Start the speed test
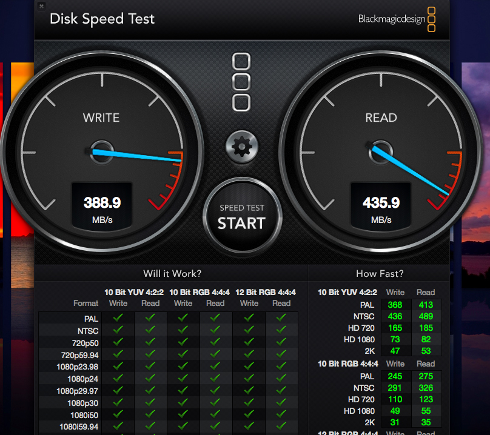490x435 pixels. (x=242, y=216)
